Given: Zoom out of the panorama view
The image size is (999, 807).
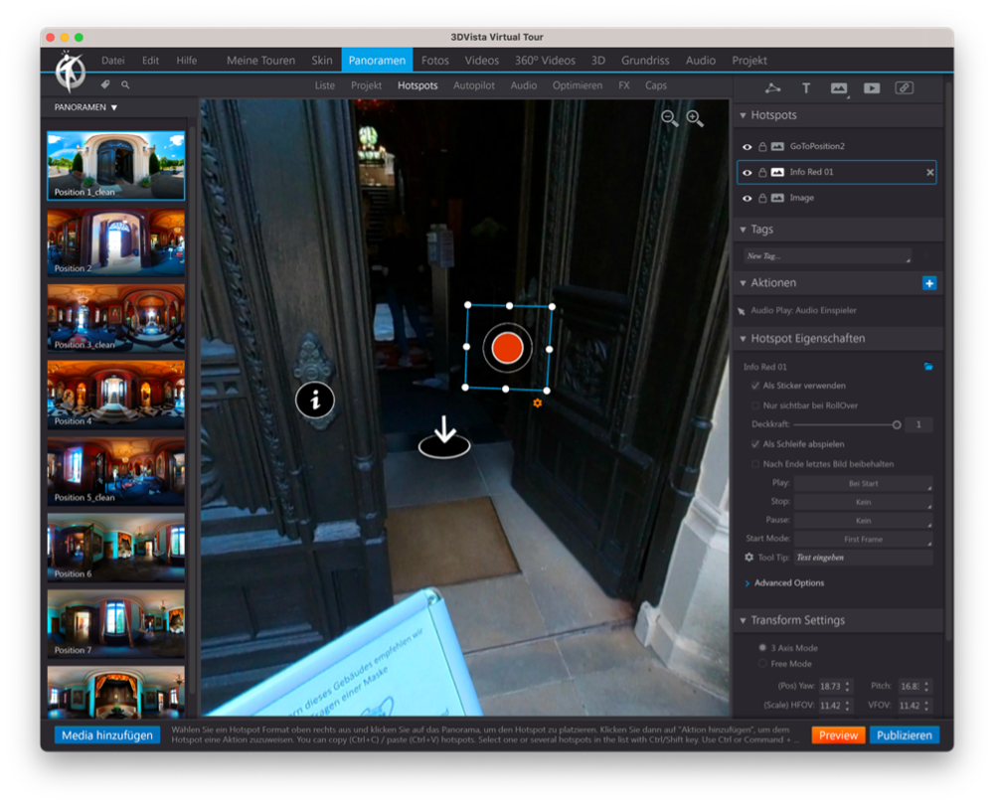Looking at the screenshot, I should 670,119.
